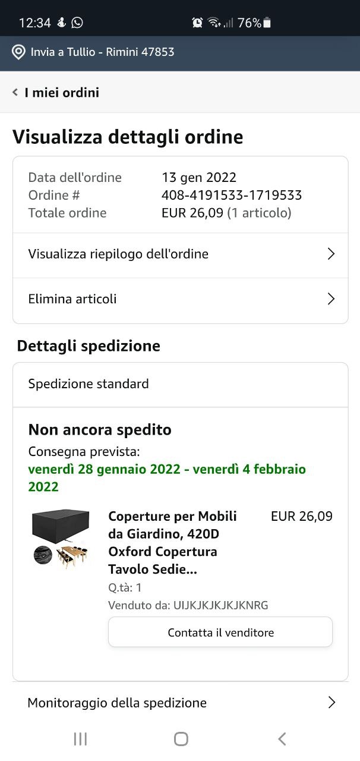Open Monitoraggio della spedizione chevron
The image size is (360, 761).
[x=331, y=702]
